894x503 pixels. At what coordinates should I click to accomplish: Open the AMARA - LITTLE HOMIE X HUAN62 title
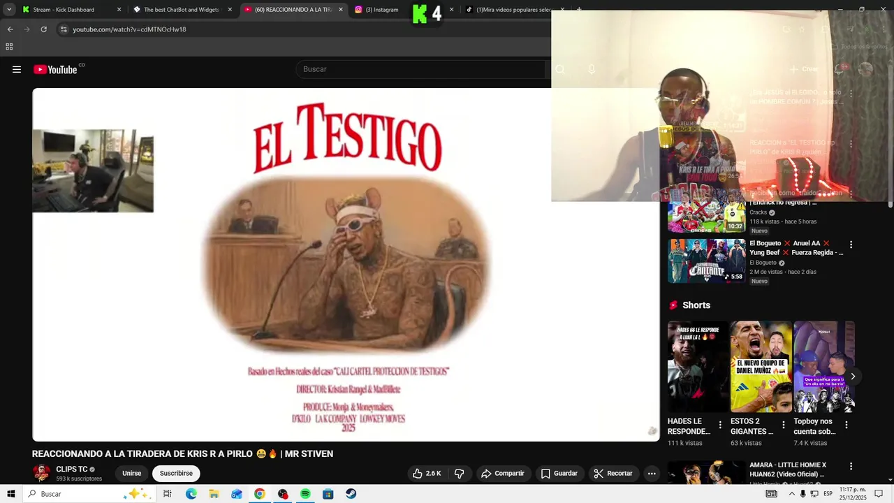788,469
